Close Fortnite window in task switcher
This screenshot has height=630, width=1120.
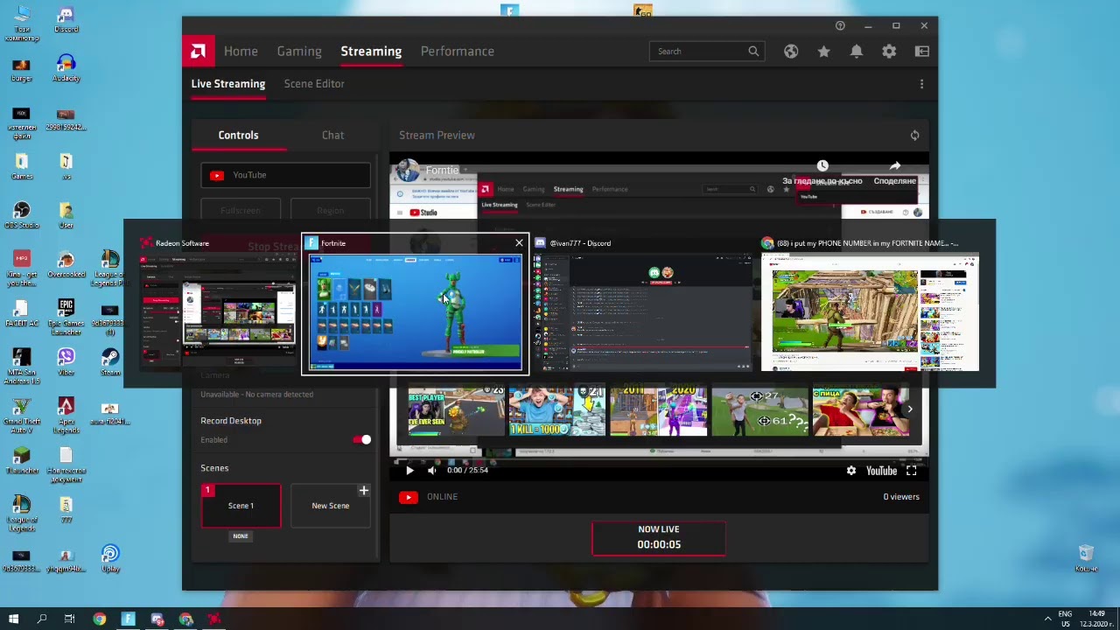click(x=519, y=243)
